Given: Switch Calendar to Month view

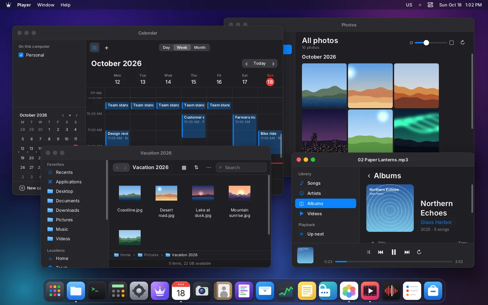Looking at the screenshot, I should click(200, 47).
